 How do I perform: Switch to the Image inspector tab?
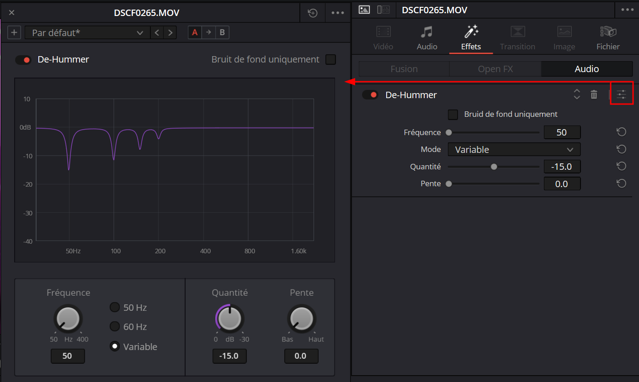pyautogui.click(x=564, y=37)
